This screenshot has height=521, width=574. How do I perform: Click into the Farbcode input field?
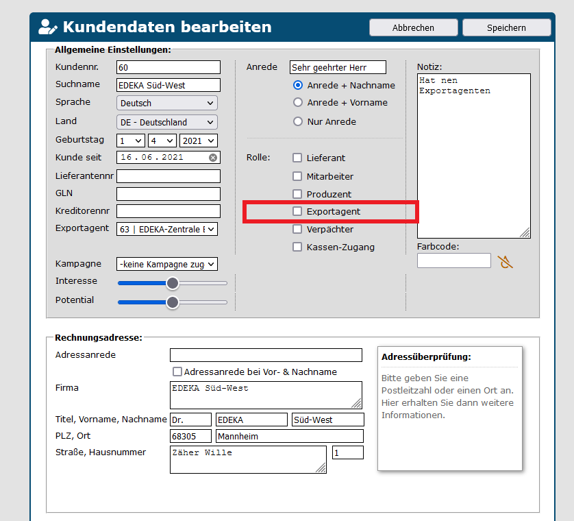coord(453,260)
